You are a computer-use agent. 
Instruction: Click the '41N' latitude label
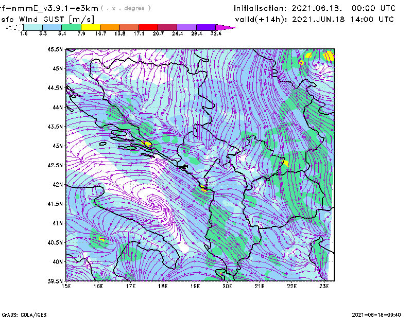click(x=58, y=223)
